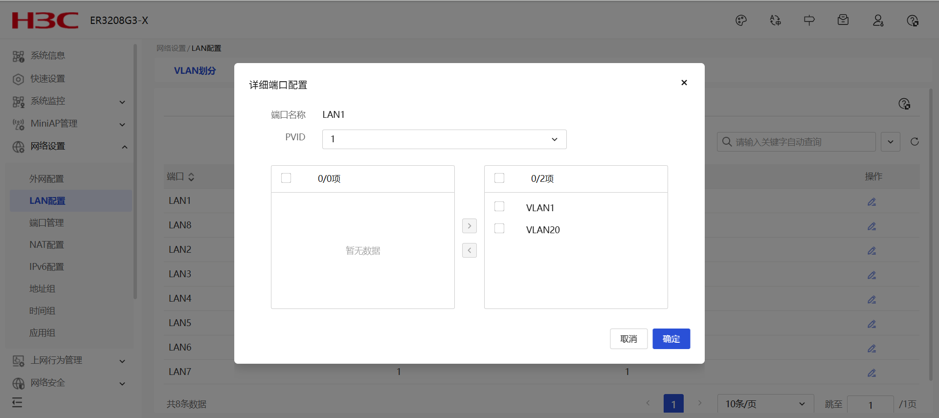Open the 10条/页 page size dropdown
This screenshot has width=939, height=418.
(x=765, y=404)
